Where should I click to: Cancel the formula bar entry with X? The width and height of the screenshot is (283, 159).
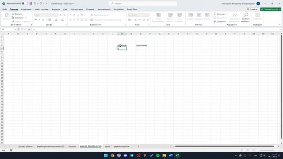click(x=22, y=29)
